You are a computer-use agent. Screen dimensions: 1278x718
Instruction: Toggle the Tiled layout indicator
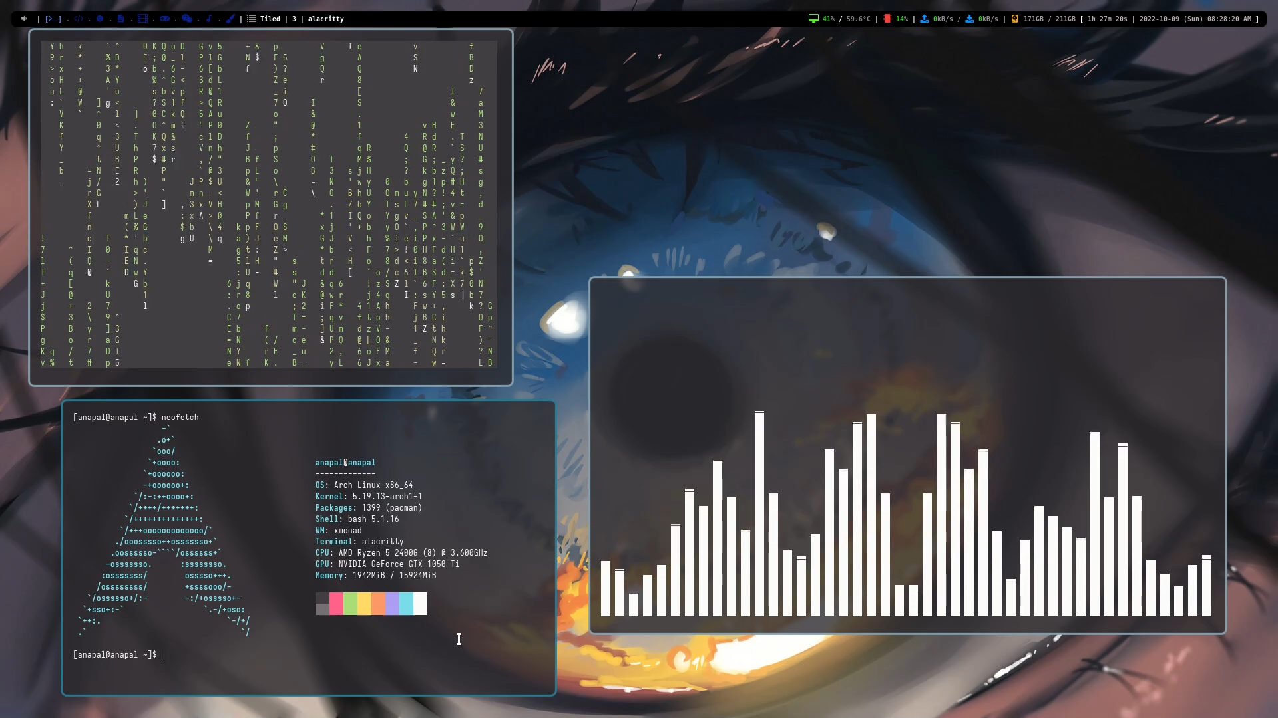click(x=270, y=19)
